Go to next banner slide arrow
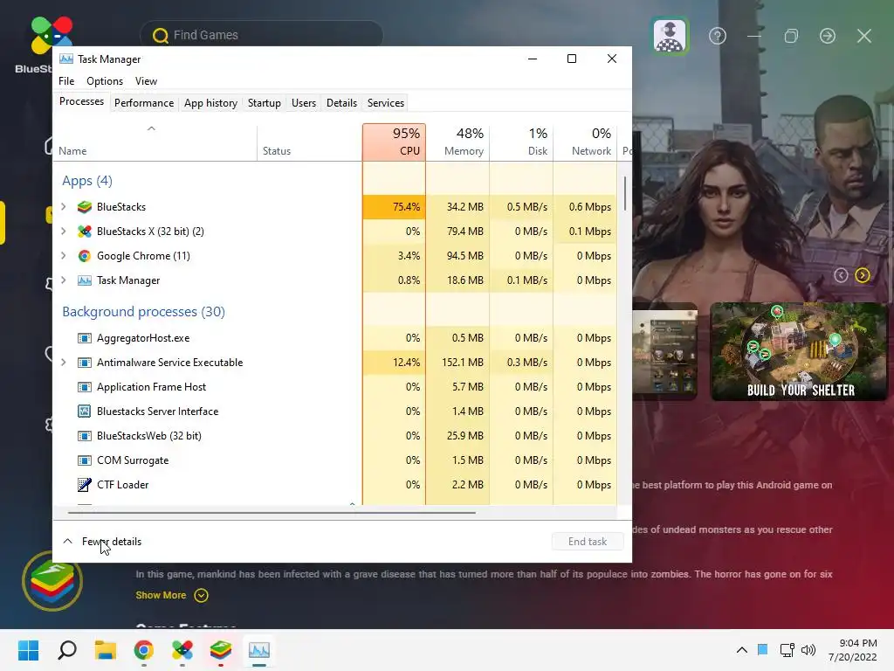This screenshot has width=894, height=671. (x=863, y=275)
